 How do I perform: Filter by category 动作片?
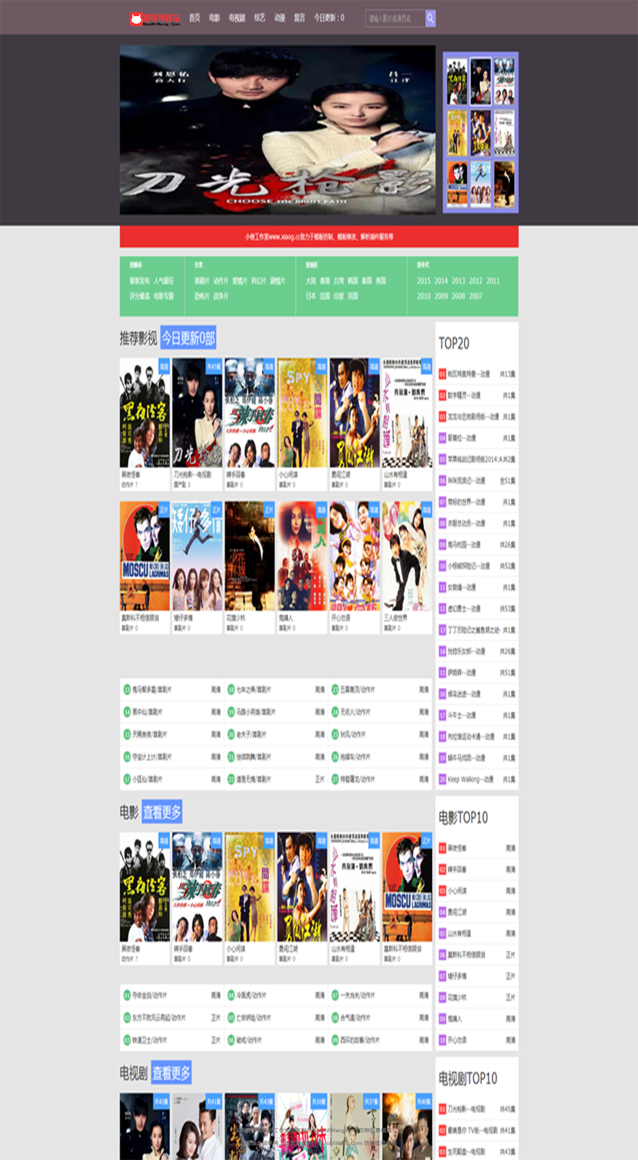point(221,281)
